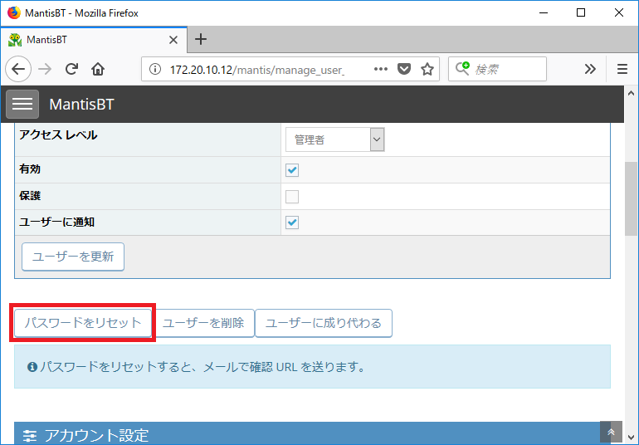Click the ユーザーを更新 button
This screenshot has height=445, width=639.
point(73,257)
